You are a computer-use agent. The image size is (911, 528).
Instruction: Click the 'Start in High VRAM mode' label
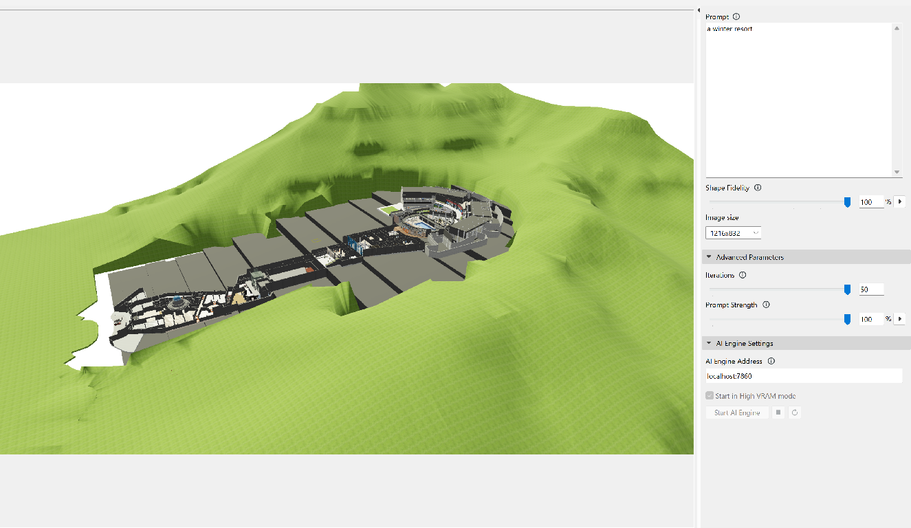click(x=755, y=396)
